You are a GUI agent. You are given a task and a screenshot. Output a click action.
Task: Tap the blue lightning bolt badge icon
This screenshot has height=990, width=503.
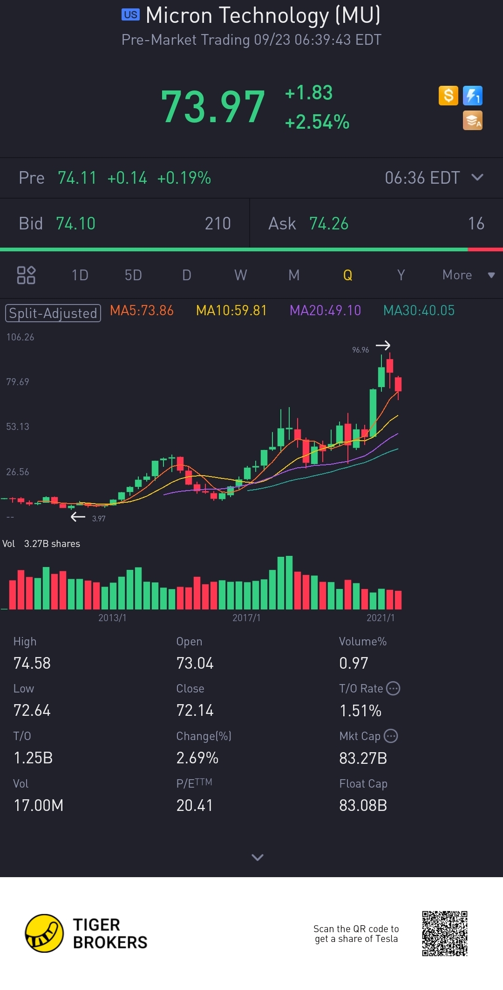pos(473,96)
